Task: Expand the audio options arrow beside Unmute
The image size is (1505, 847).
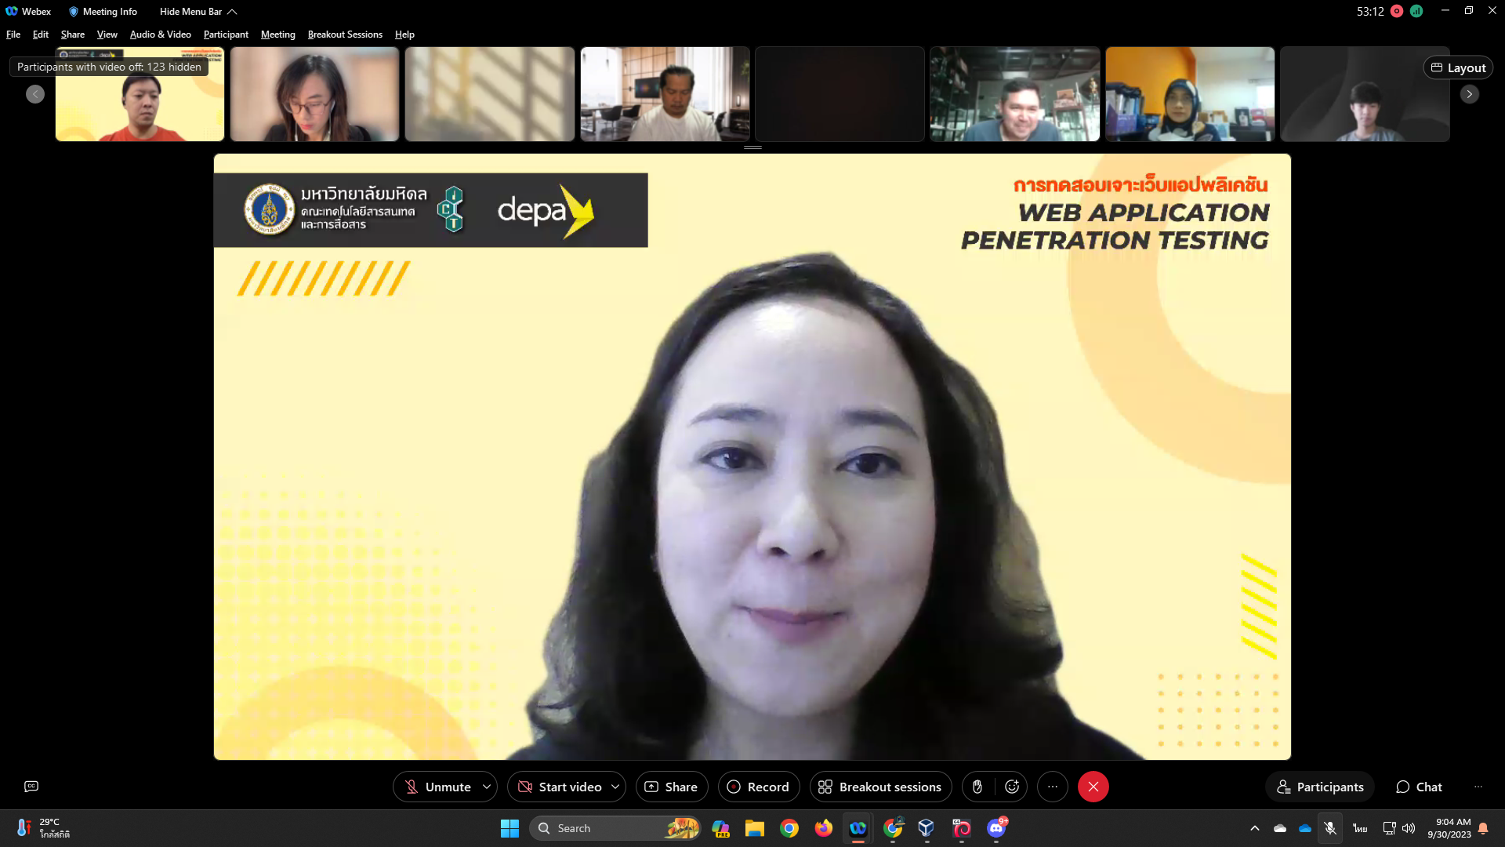Action: pos(487,787)
